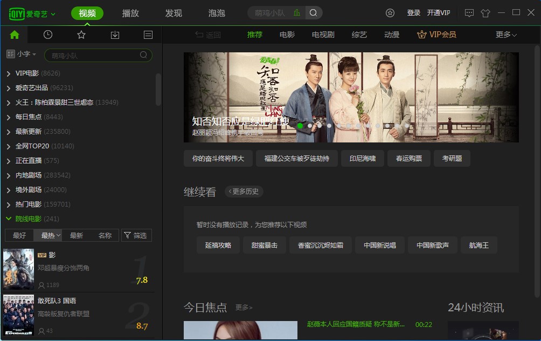This screenshot has width=541, height=341.
Task: Click the 登录 login link
Action: tap(413, 13)
